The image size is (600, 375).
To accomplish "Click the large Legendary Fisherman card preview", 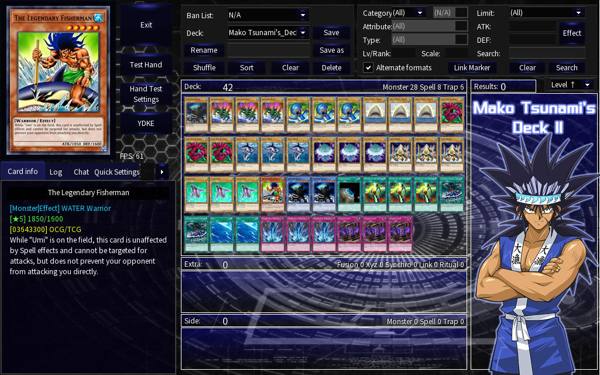I will [x=58, y=80].
